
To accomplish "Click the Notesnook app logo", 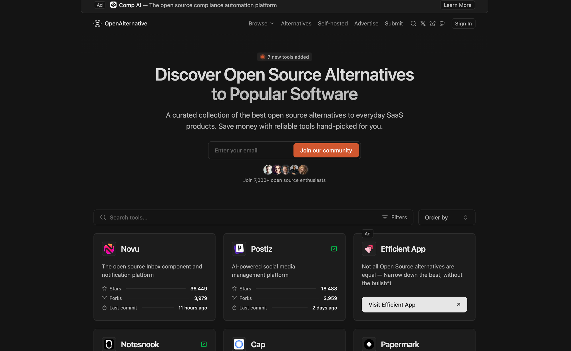I will (x=109, y=344).
